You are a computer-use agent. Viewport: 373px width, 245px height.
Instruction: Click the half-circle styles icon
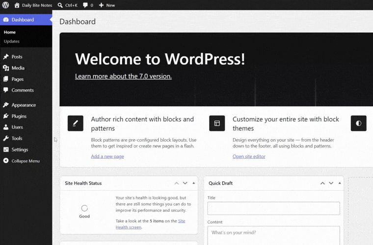[x=358, y=123]
